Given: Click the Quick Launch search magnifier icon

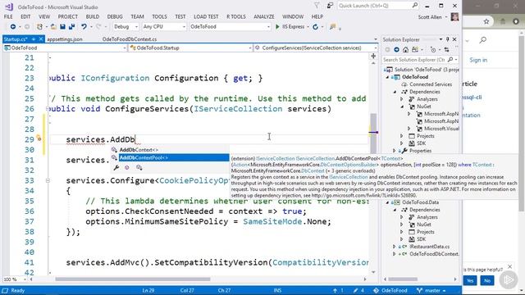Looking at the screenshot, I should tap(415, 6).
